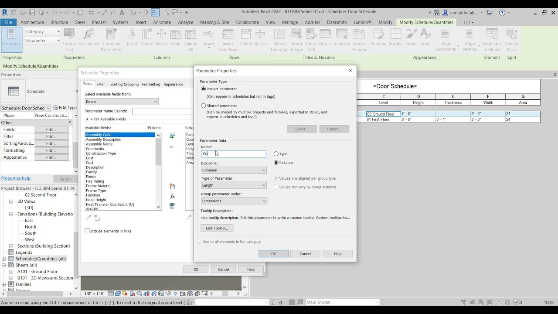Click the Clear Cell ribbon icon
The width and height of the screenshot is (558, 314).
[311, 39]
